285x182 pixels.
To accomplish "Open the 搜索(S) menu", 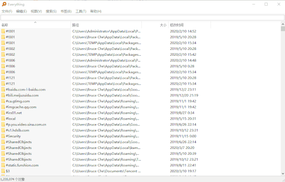I will (x=51, y=11).
